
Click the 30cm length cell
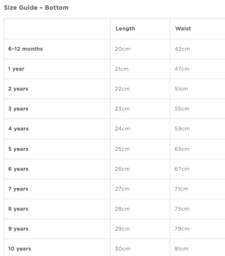[x=122, y=249]
